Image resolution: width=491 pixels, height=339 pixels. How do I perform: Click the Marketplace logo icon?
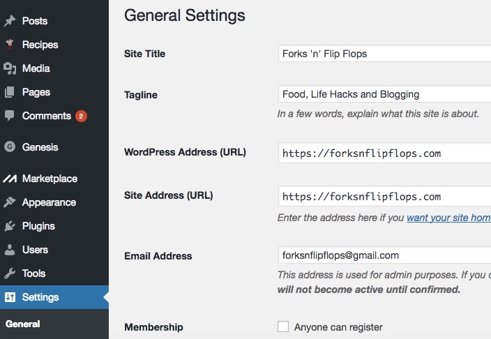point(10,179)
